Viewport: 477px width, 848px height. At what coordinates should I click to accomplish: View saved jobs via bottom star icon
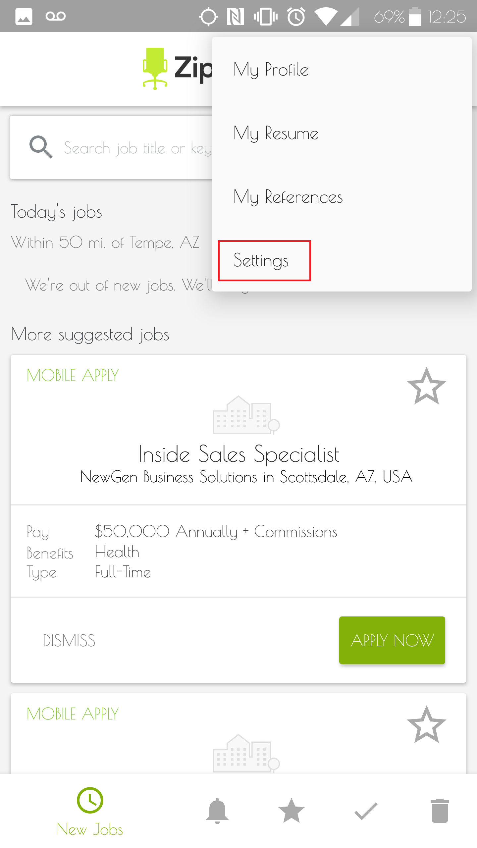pyautogui.click(x=291, y=811)
